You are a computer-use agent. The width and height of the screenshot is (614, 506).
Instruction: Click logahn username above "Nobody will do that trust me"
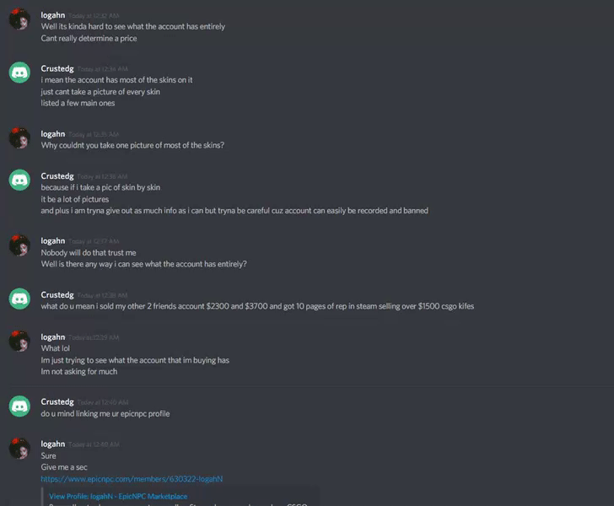coord(53,241)
